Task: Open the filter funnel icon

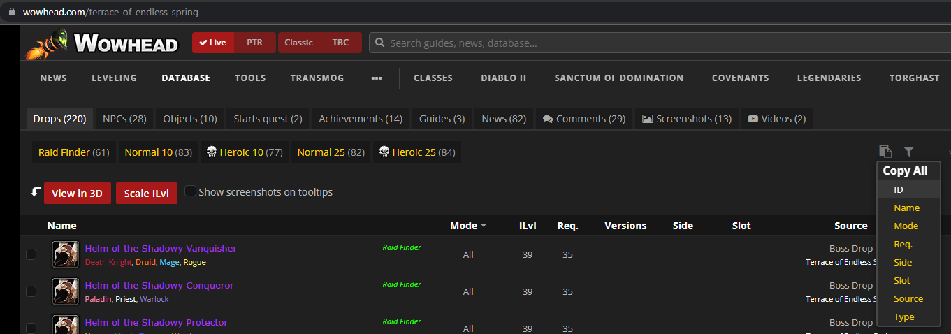Action: [x=908, y=151]
